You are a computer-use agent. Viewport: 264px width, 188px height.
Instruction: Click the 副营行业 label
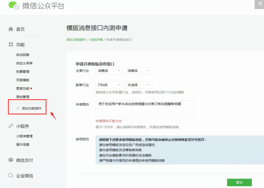82,85
